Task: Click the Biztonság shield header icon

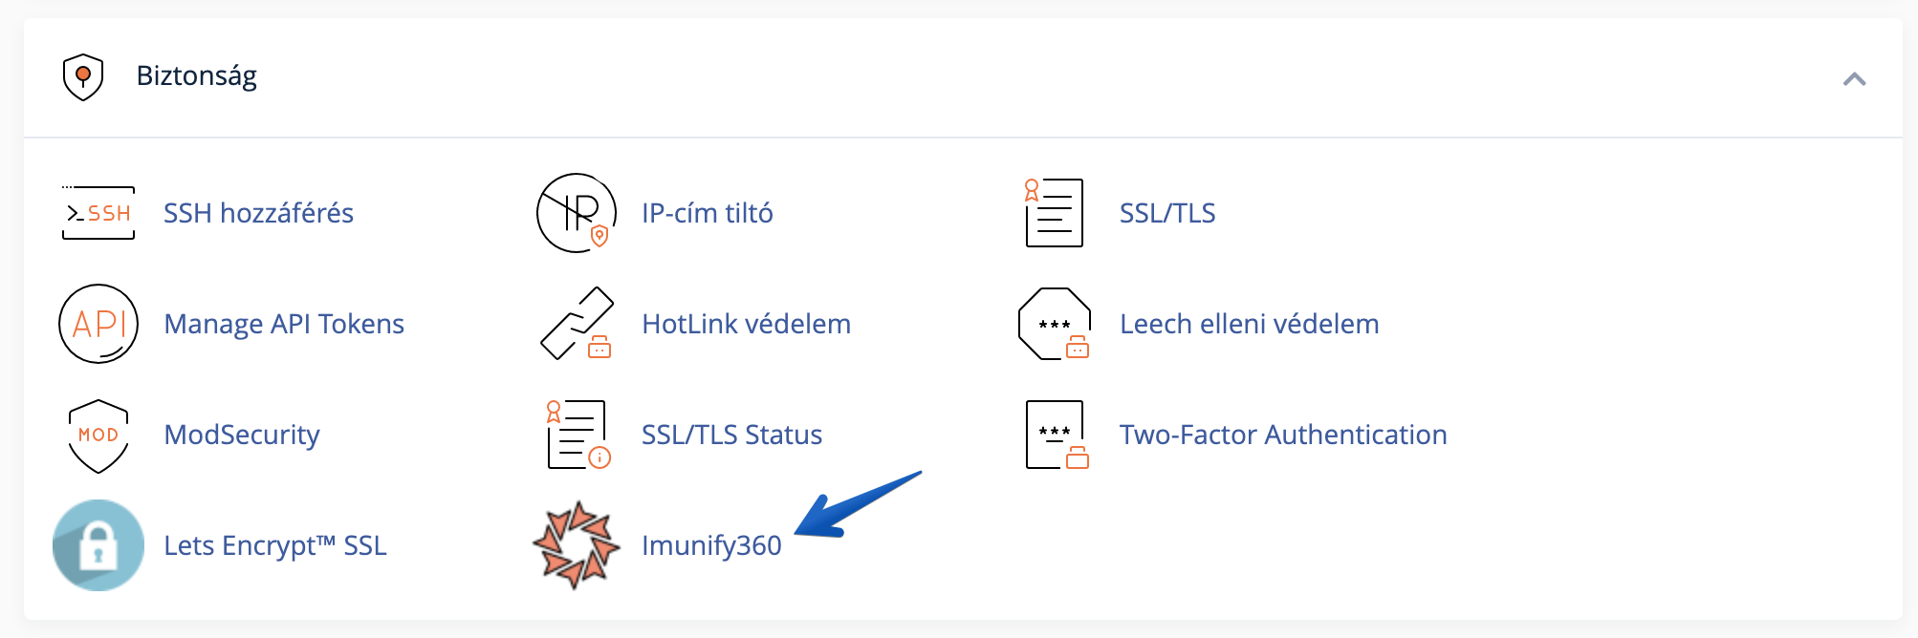Action: point(83,77)
